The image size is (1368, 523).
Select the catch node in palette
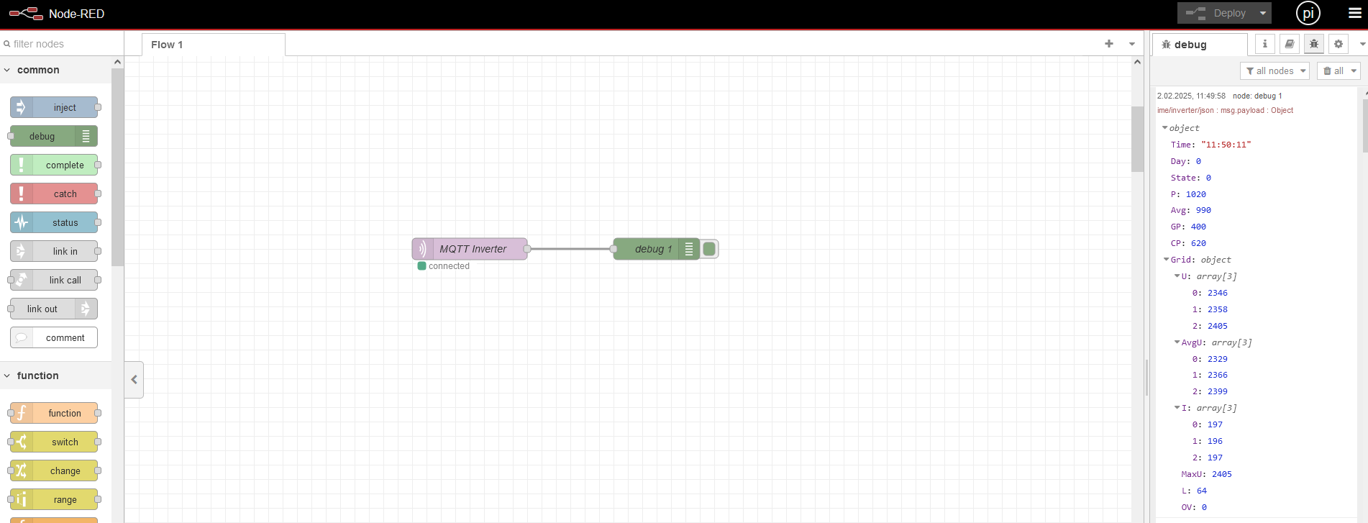click(54, 194)
